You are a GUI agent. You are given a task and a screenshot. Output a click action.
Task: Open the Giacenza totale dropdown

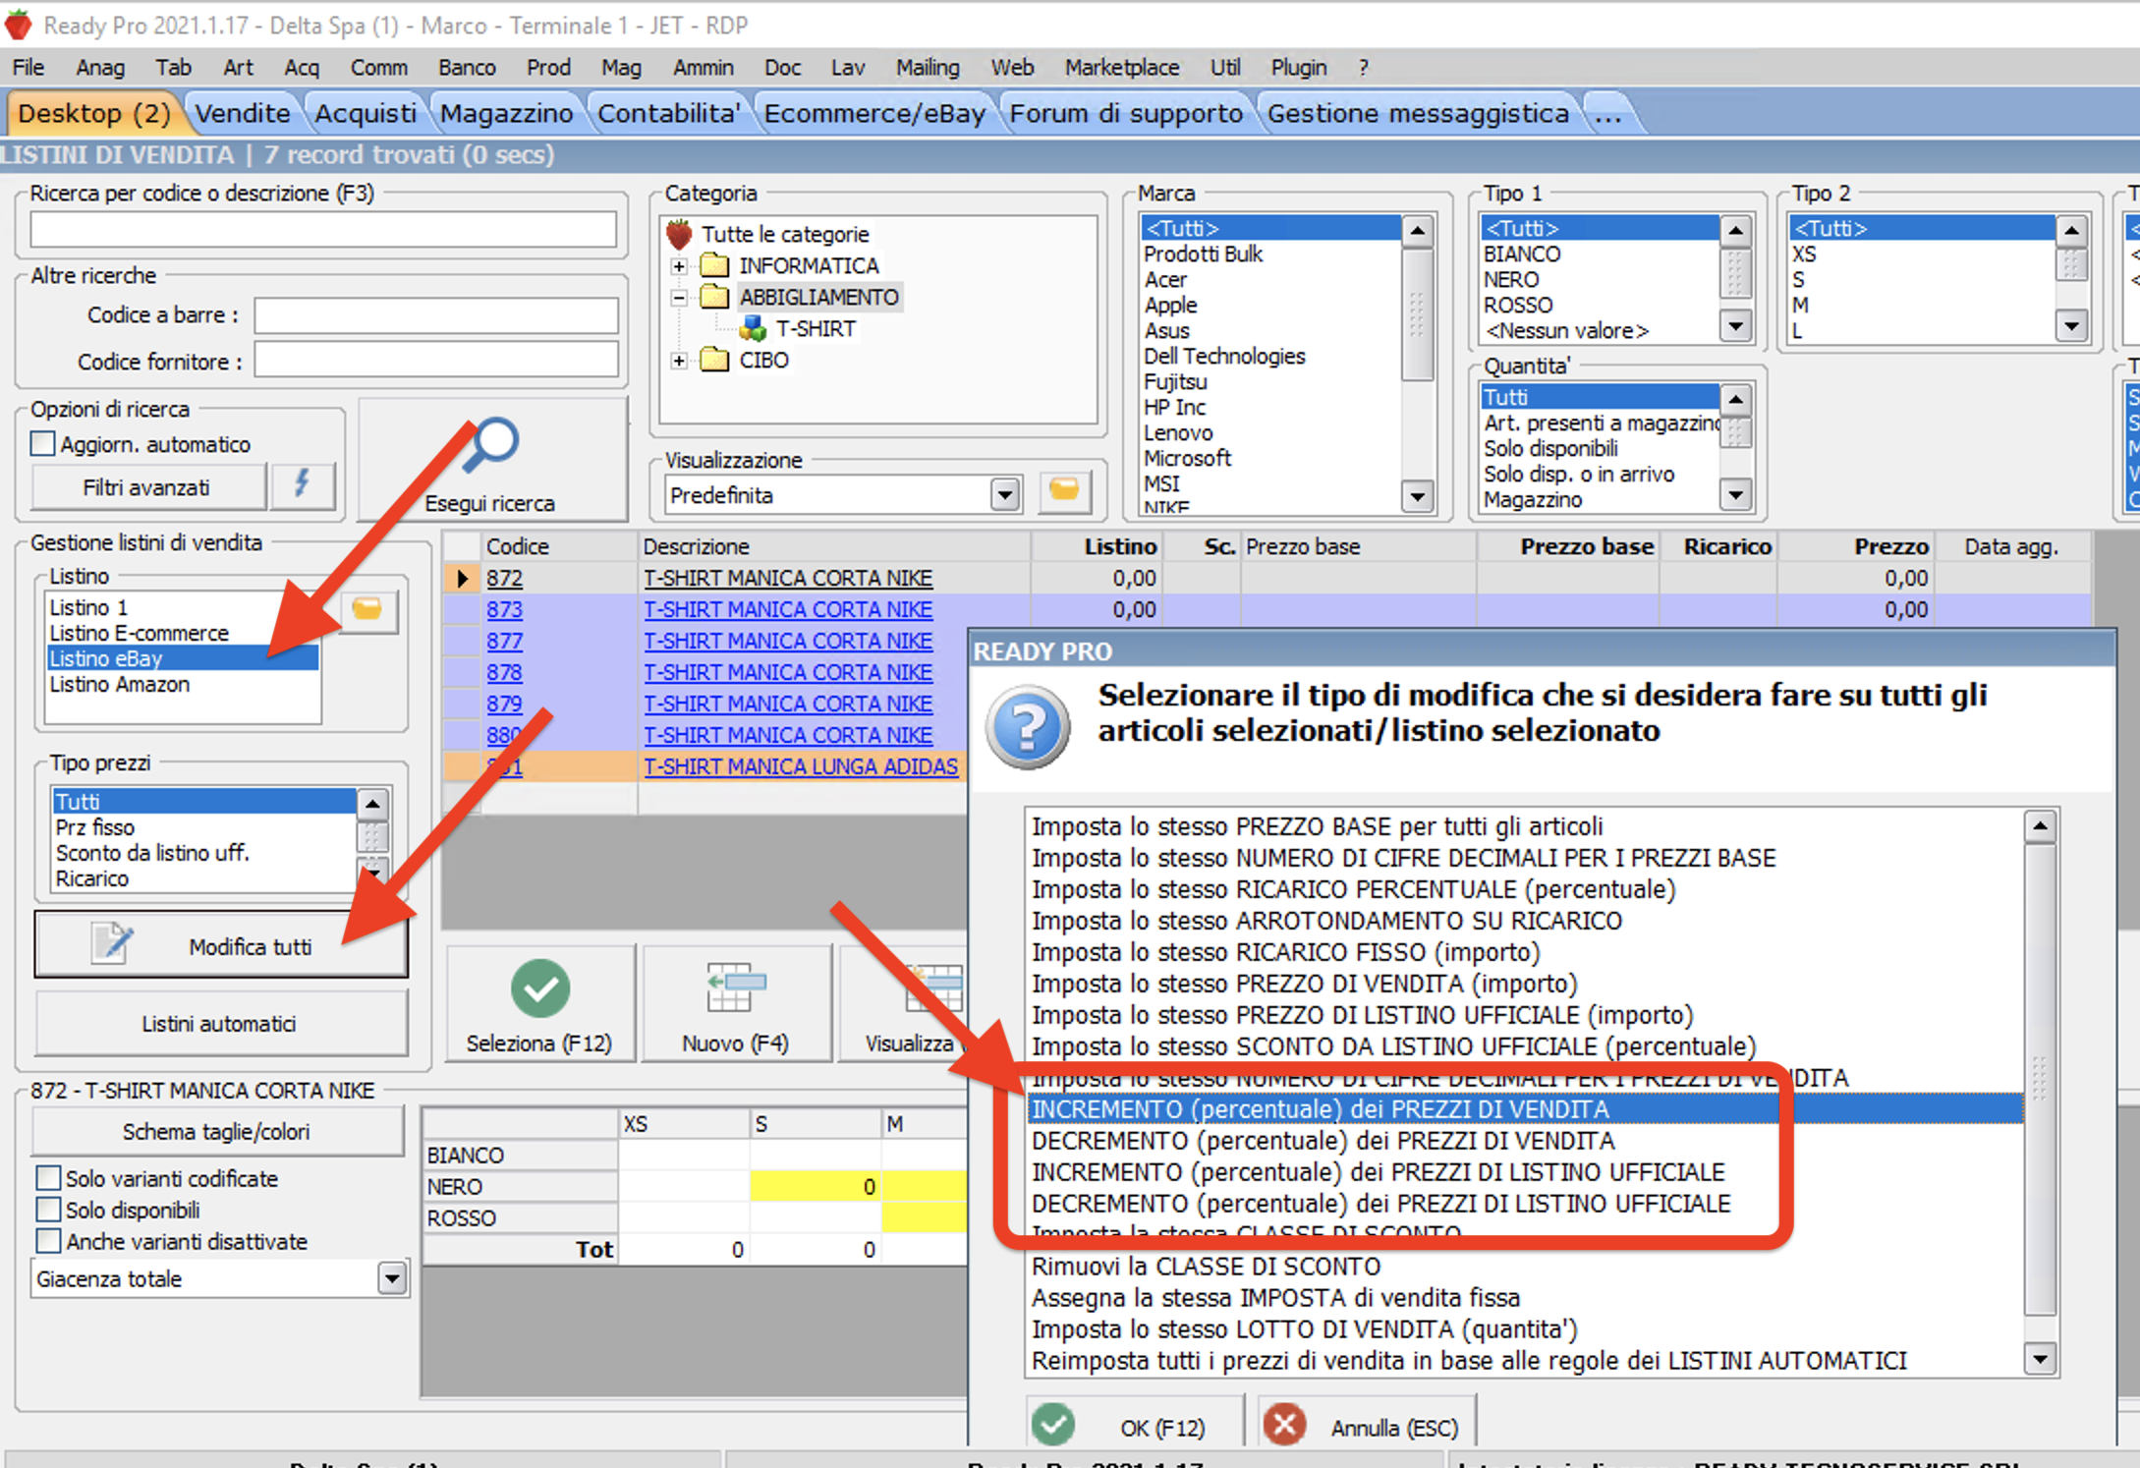pos(392,1278)
